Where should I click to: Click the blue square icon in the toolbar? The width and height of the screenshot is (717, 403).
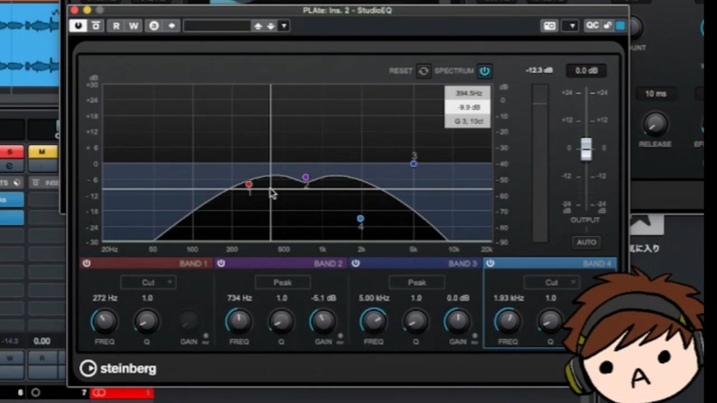click(620, 25)
